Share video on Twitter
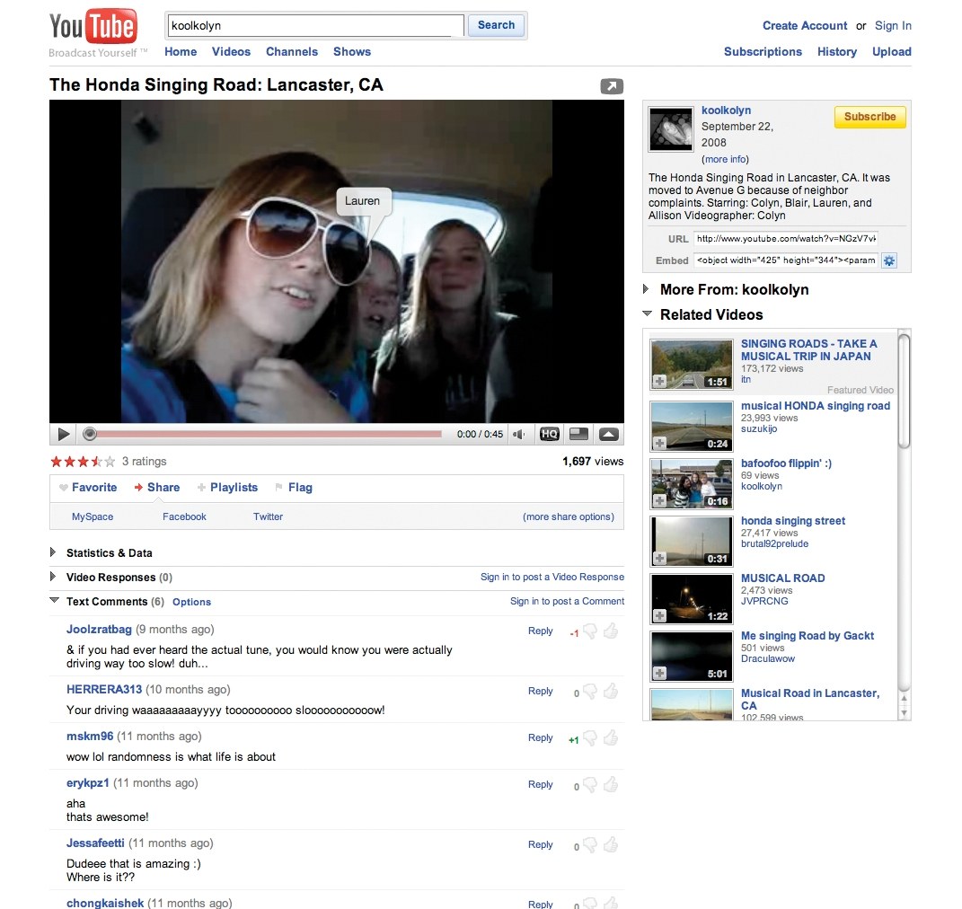 [268, 517]
